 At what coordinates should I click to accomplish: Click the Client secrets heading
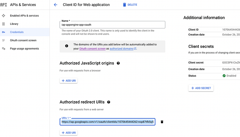coord(201,46)
